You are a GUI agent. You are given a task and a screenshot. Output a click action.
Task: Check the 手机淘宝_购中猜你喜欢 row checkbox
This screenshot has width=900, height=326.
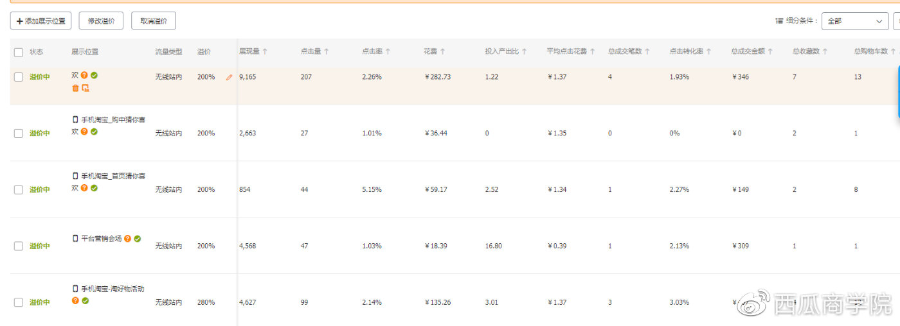pyautogui.click(x=19, y=133)
